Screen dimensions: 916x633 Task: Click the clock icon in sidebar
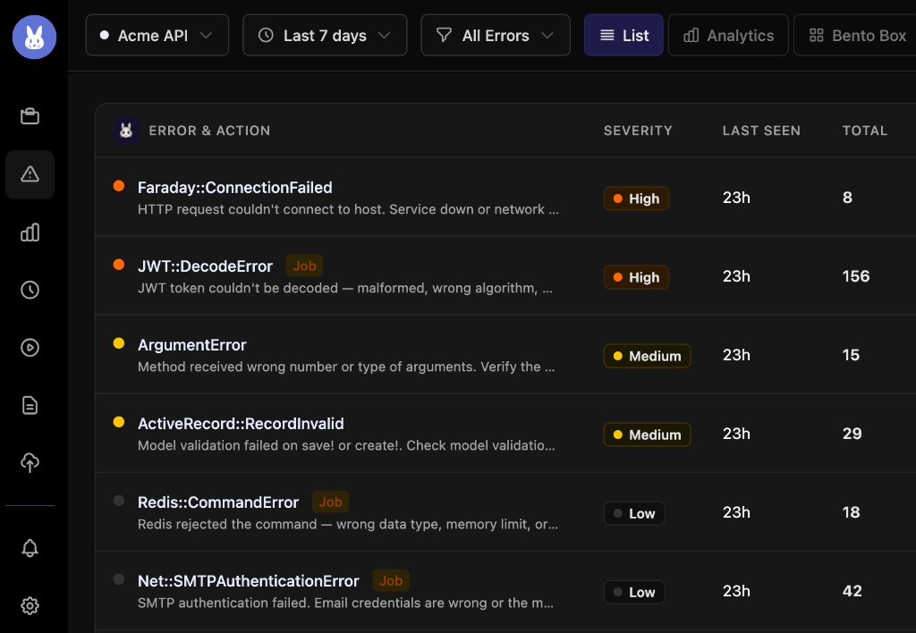point(30,290)
